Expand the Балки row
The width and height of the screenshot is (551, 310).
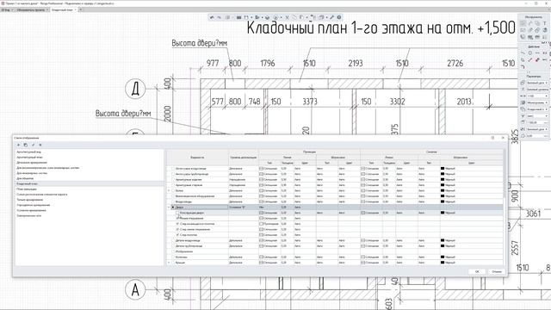pyautogui.click(x=169, y=190)
